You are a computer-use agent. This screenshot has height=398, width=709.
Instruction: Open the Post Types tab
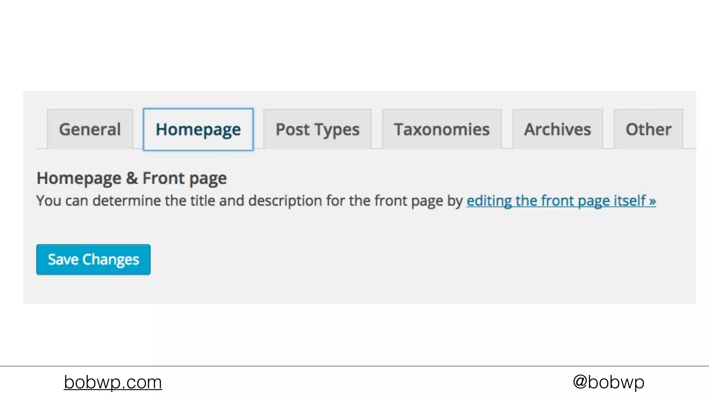pyautogui.click(x=317, y=130)
